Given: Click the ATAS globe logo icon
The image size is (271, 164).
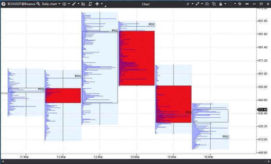Looking at the screenshot, I should tap(3, 4).
